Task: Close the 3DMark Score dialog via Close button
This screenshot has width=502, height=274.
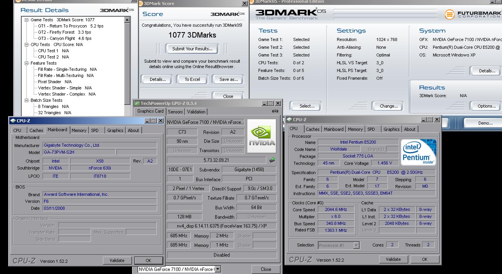Action: (x=228, y=96)
